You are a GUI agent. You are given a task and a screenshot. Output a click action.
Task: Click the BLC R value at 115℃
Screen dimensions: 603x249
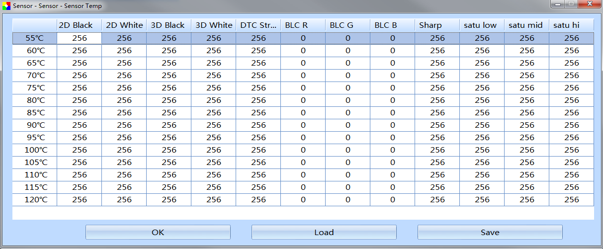tap(303, 187)
